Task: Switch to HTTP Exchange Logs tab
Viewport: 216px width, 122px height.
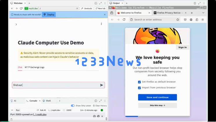Action: (35, 67)
